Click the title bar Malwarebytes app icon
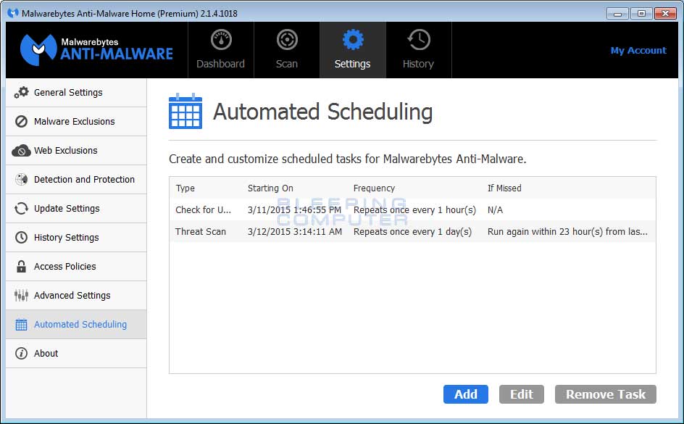The height and width of the screenshot is (424, 684). pyautogui.click(x=13, y=13)
